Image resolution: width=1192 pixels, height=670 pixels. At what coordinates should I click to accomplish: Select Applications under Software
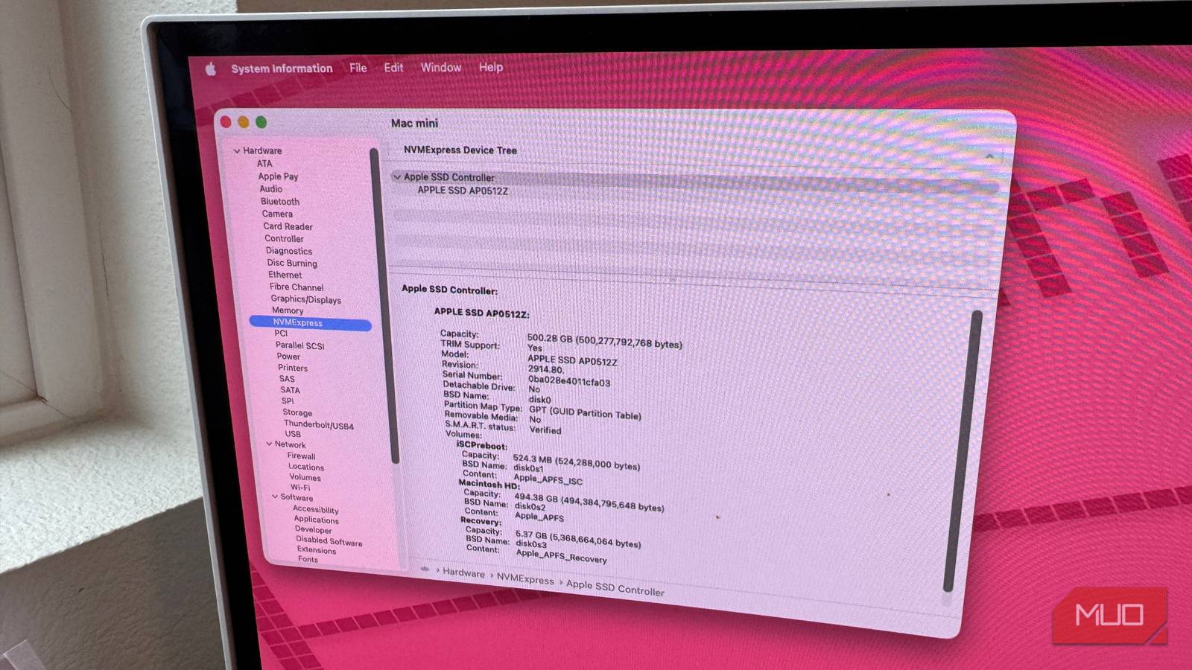(x=316, y=520)
